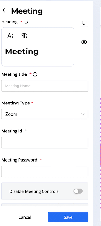Save the meeting settings
The image size is (101, 226).
[68, 217]
